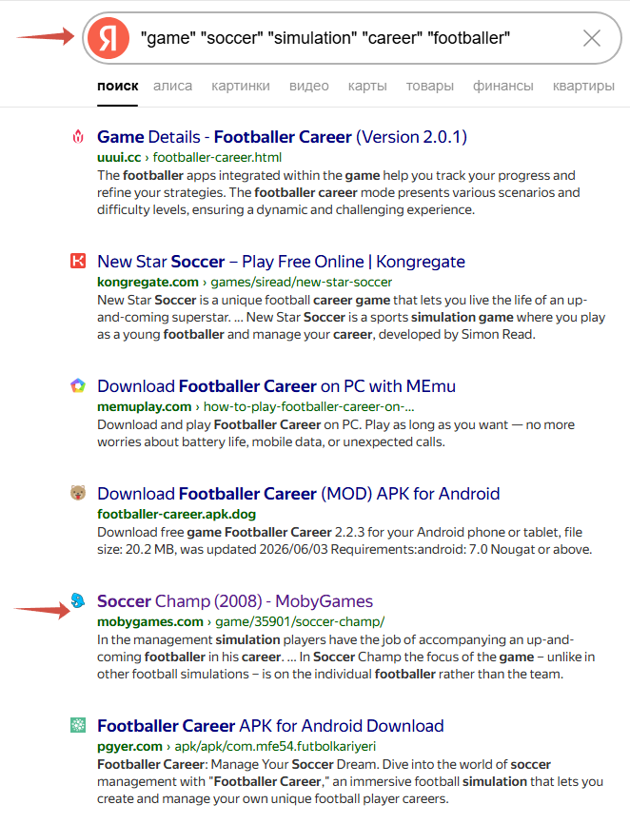Go to the карты tab
The height and width of the screenshot is (824, 630).
coord(367,86)
